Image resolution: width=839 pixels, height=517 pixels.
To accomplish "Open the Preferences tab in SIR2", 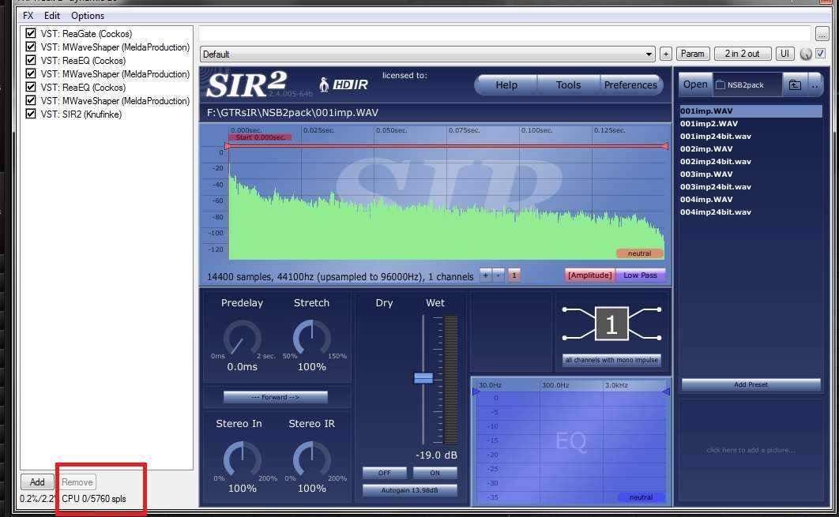I will pos(630,84).
